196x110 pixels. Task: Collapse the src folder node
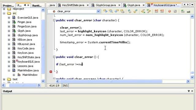[4, 13]
